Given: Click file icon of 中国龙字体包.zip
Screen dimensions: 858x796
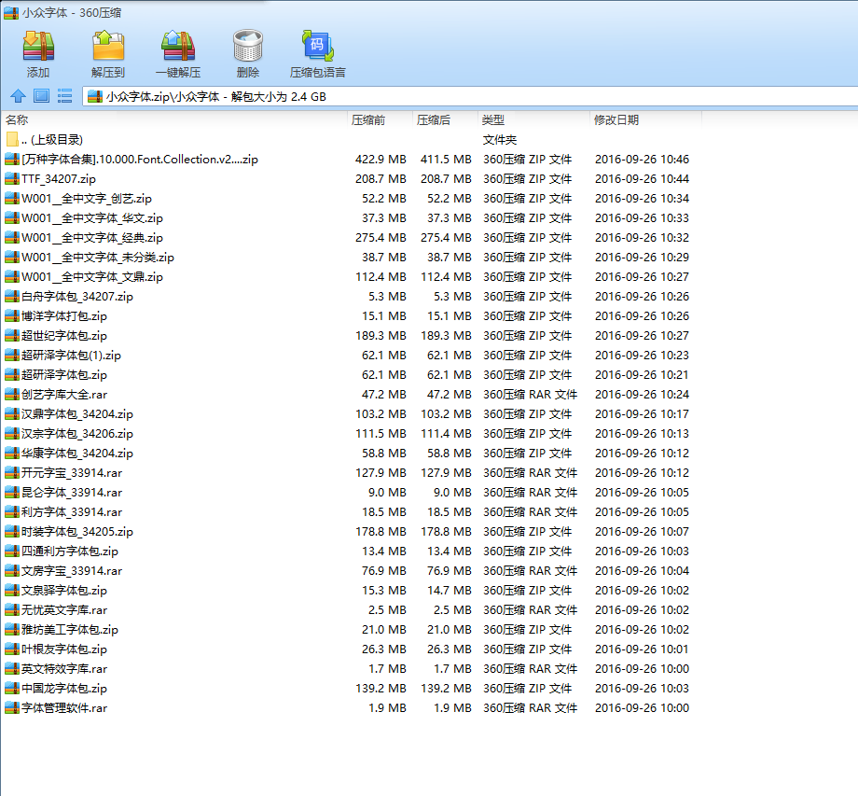Looking at the screenshot, I should click(12, 689).
